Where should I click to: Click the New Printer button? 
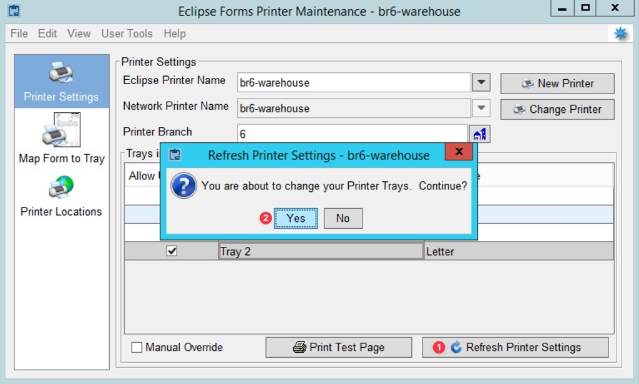click(557, 84)
